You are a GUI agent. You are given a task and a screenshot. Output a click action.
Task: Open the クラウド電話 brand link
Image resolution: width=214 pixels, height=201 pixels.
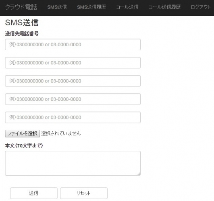click(x=21, y=7)
